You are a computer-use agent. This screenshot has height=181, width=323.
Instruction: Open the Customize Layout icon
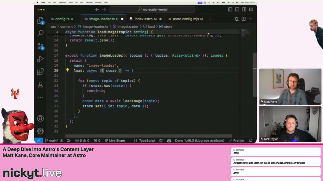coord(251,10)
